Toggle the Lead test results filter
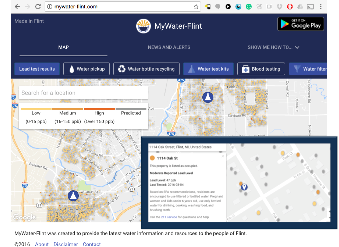Screen dimensions: 339x247 coord(37,69)
